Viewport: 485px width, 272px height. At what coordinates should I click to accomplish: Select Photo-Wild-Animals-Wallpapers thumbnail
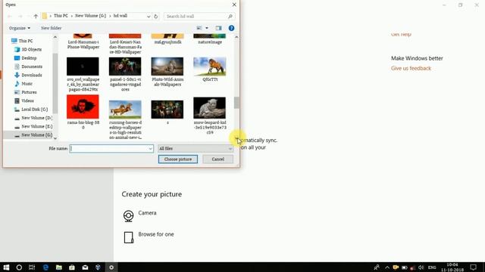(167, 66)
